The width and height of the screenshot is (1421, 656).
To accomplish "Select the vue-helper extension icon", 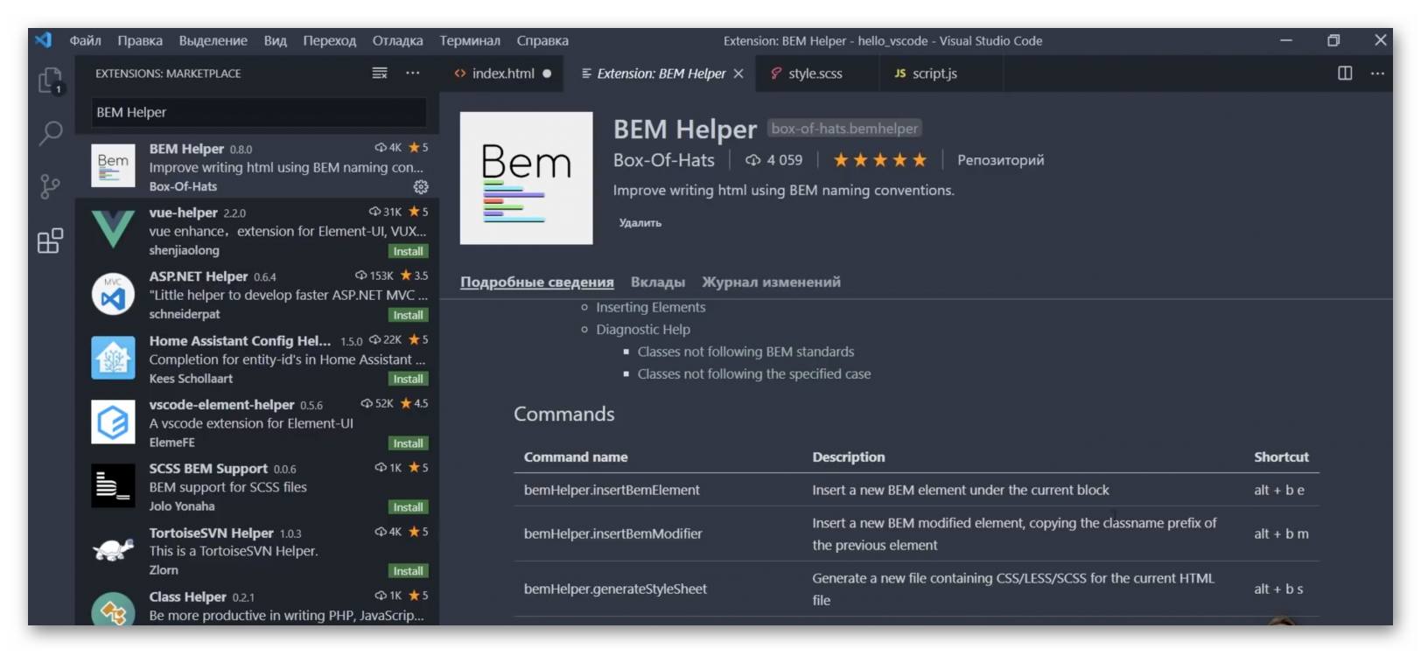I will click(113, 230).
